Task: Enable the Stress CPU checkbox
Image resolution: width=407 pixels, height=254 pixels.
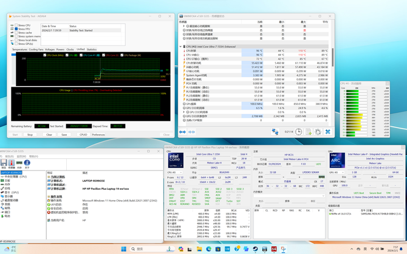Action: pyautogui.click(x=16, y=25)
